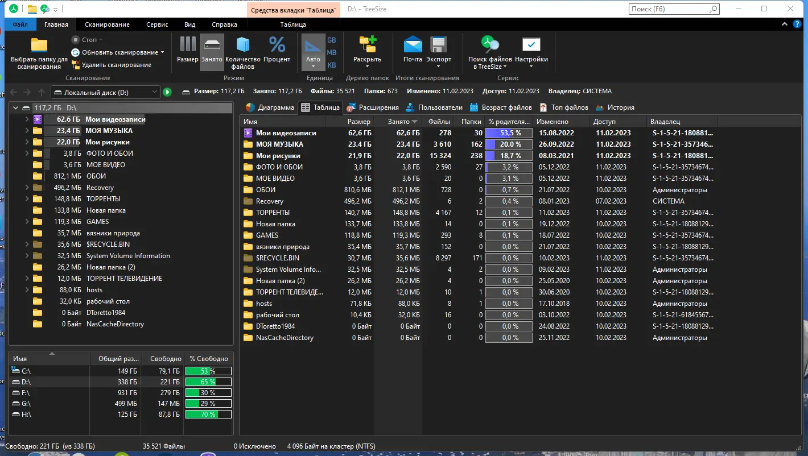Open the Расширения view tab
The image size is (808, 456).
[373, 107]
